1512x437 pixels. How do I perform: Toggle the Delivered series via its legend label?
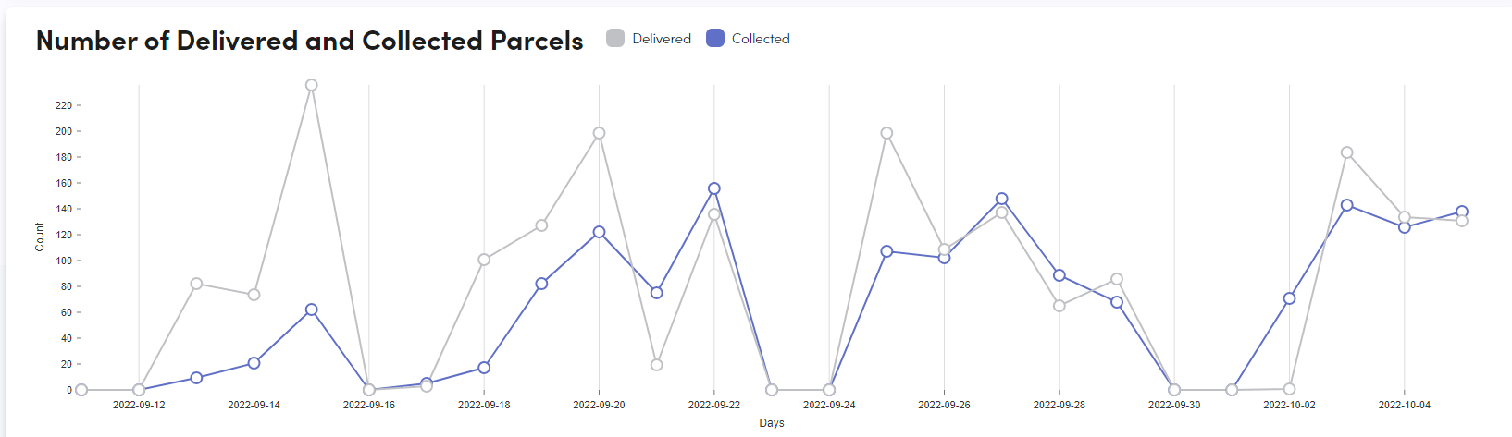click(x=662, y=39)
